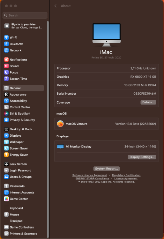This screenshot has width=164, height=239.
Task: Open Display Settings button
Action: click(x=142, y=157)
